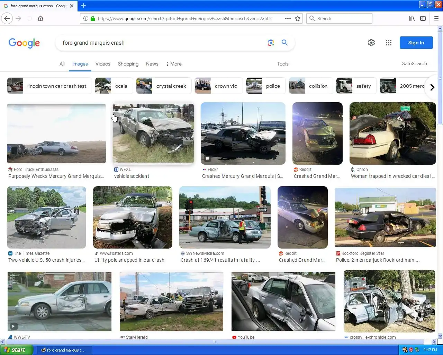Select the Images tab
The height and width of the screenshot is (355, 443).
tap(80, 64)
